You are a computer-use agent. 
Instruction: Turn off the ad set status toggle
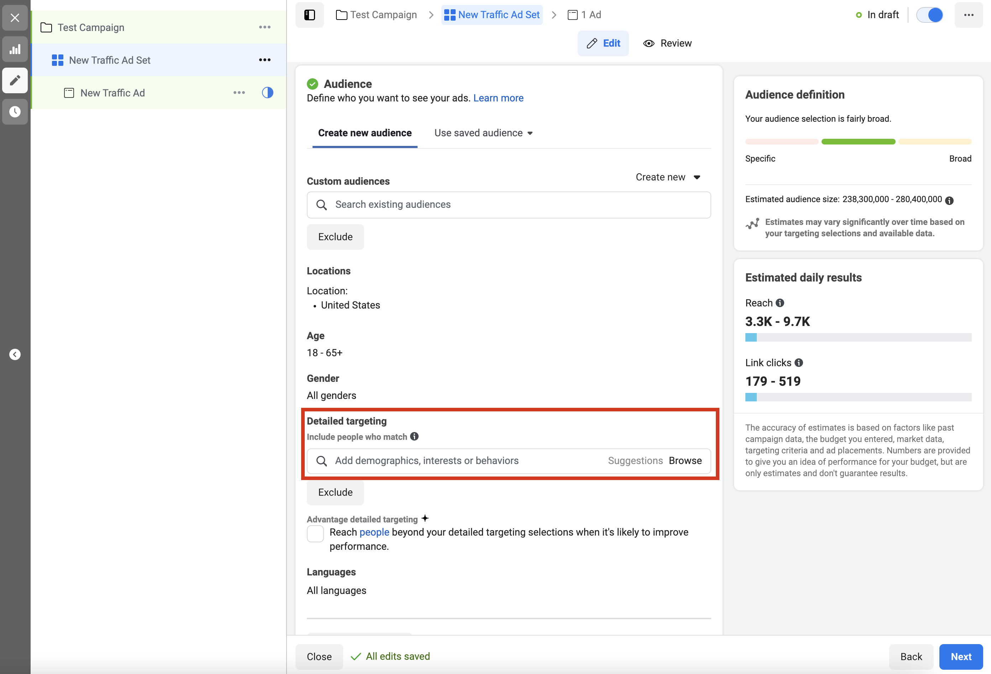[x=929, y=15]
